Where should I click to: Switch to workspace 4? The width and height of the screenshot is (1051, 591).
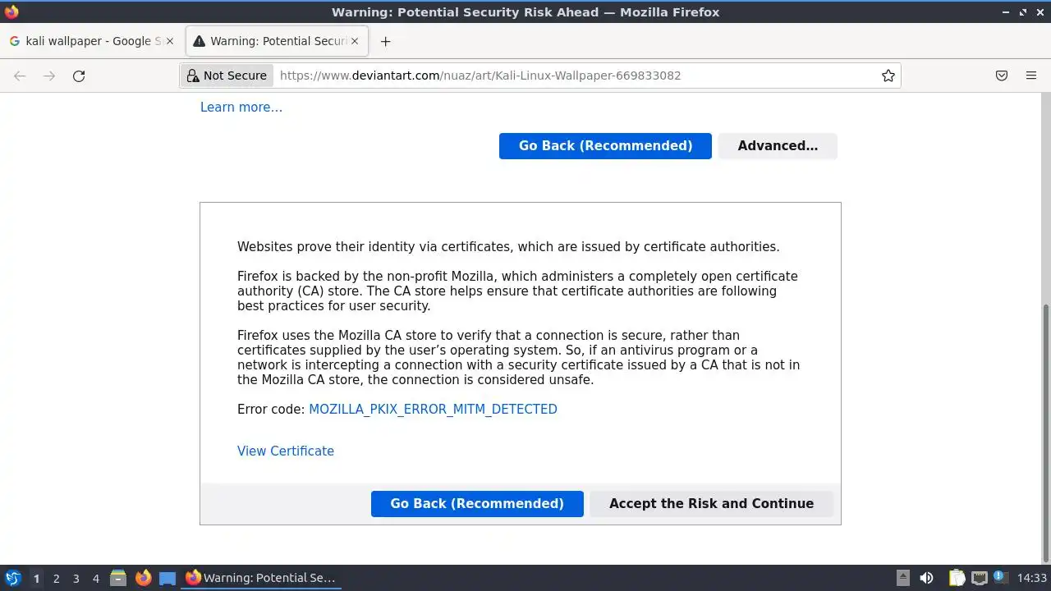95,578
